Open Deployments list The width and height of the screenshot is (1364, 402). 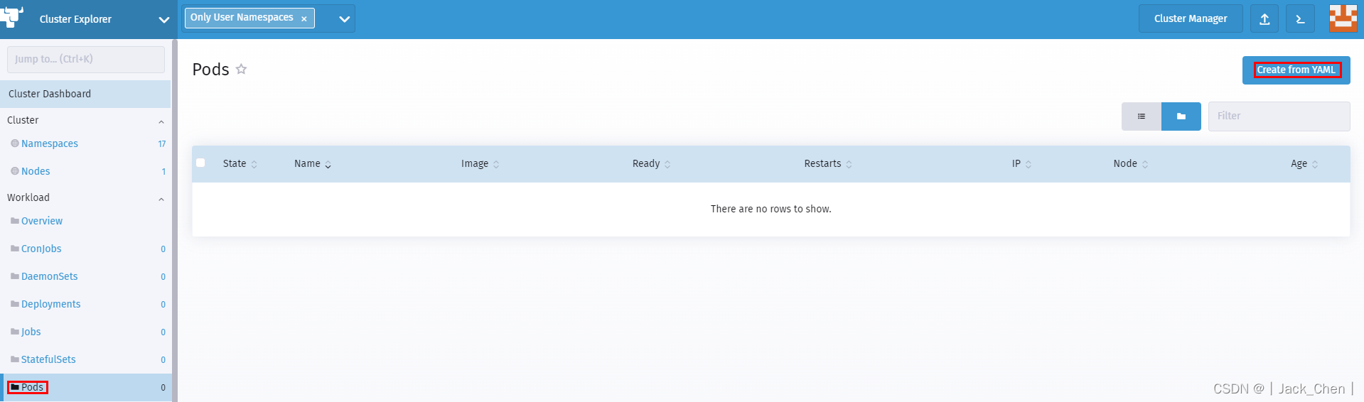(51, 304)
